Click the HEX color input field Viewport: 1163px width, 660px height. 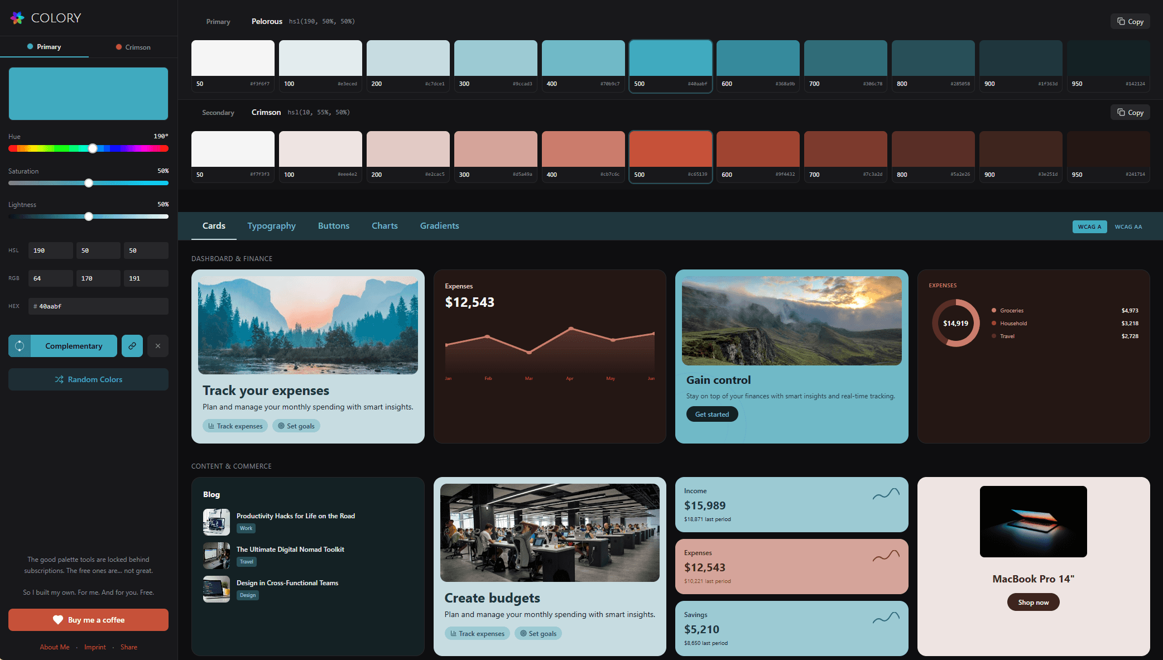[98, 306]
